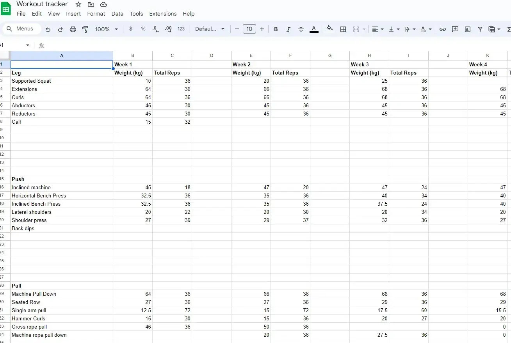This screenshot has height=343, width=511.
Task: Select the Horizontal Bench Press cell
Action: 62,195
